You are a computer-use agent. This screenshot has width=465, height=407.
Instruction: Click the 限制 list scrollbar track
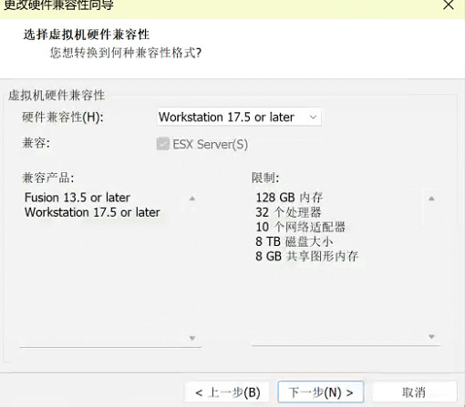(431, 267)
